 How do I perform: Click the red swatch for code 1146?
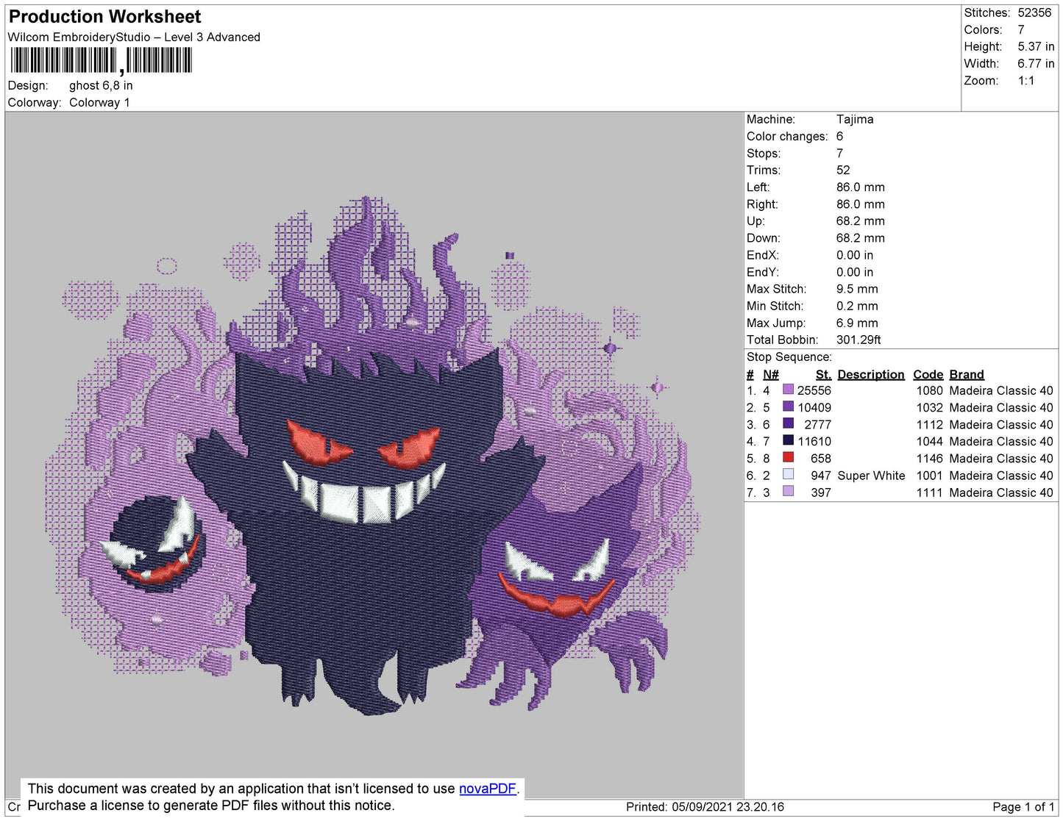789,457
